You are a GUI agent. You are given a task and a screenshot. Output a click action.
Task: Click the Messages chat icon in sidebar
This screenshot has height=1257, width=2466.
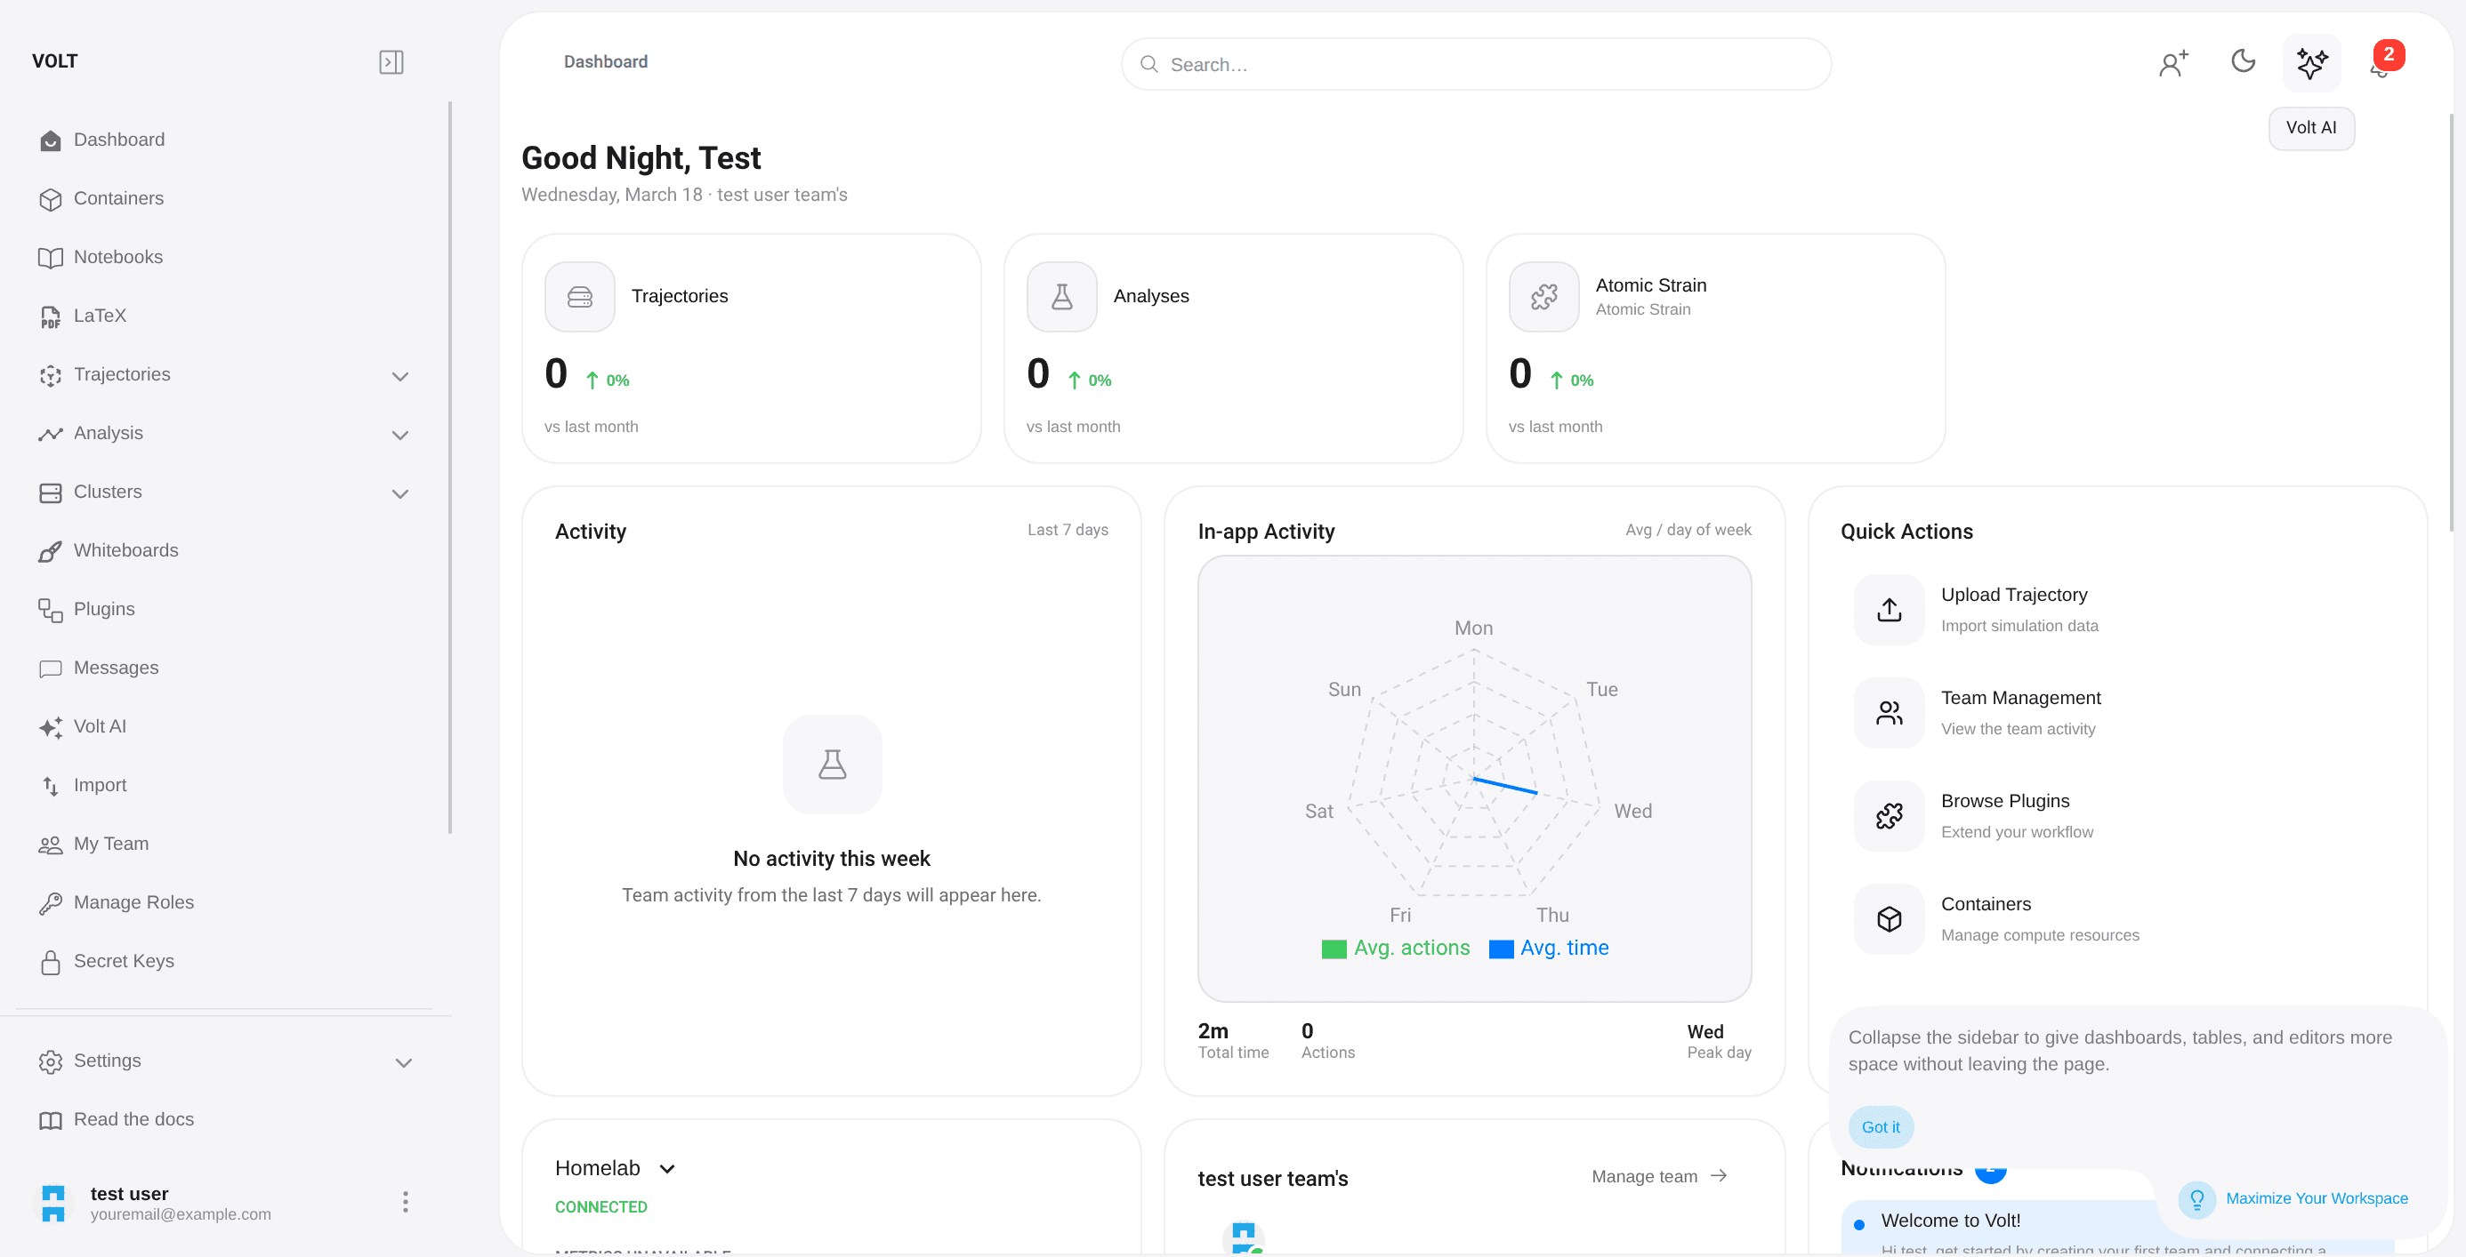pos(51,669)
